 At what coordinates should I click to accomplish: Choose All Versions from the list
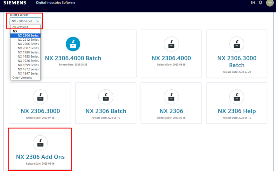click(25, 27)
